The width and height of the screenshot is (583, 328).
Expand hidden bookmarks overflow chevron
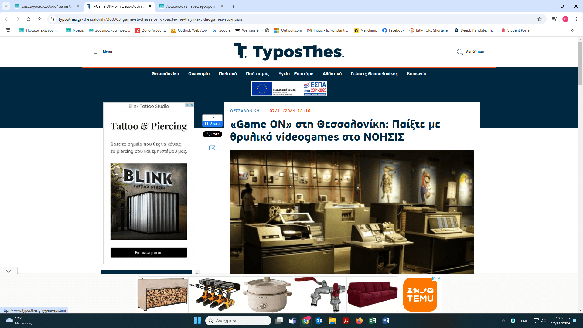click(572, 30)
